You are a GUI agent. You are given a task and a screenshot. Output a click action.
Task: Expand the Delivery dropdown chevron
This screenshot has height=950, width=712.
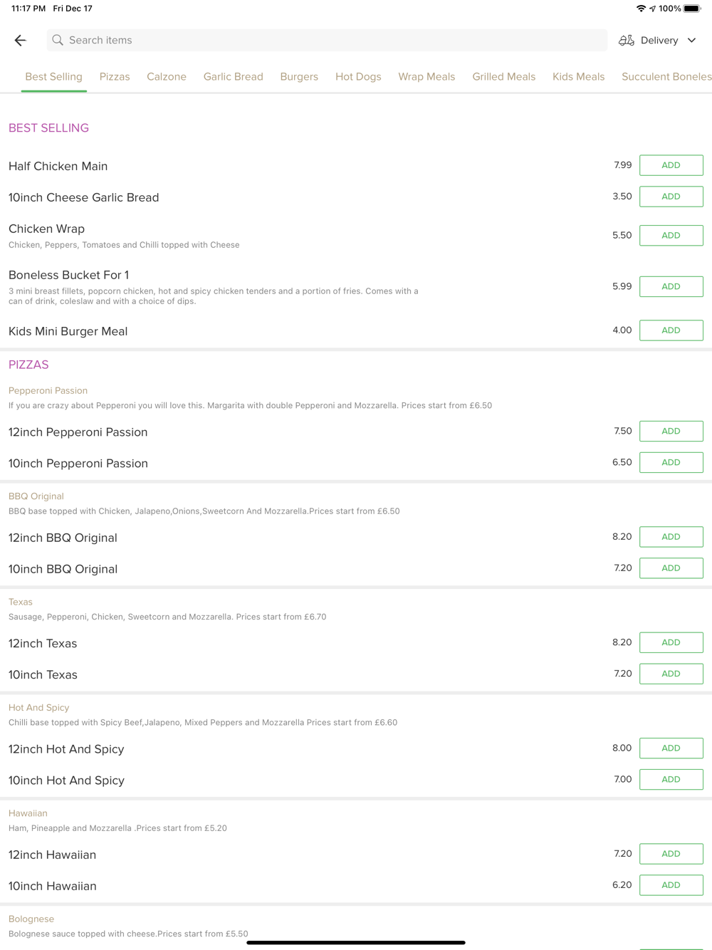691,41
